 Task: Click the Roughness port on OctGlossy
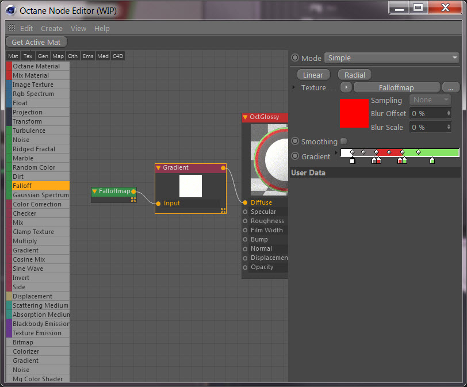(245, 221)
